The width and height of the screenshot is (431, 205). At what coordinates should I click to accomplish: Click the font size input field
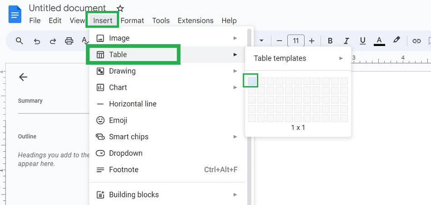click(x=296, y=41)
